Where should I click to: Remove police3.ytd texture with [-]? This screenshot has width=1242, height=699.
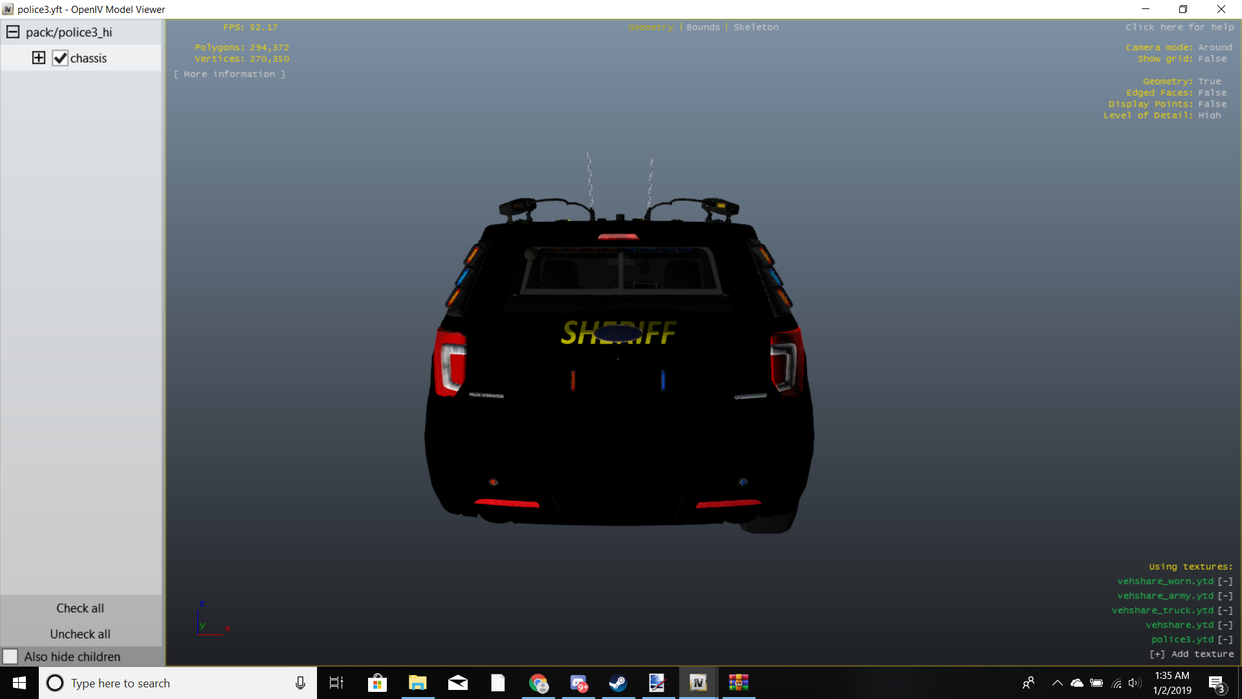tap(1225, 639)
